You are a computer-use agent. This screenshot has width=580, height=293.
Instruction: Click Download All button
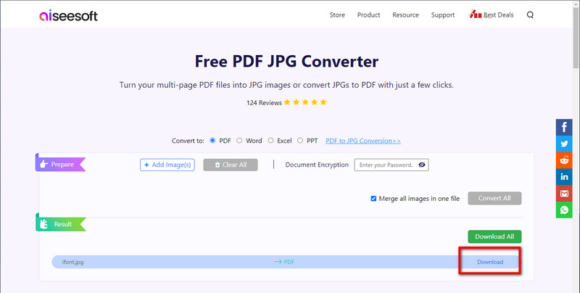pos(494,236)
